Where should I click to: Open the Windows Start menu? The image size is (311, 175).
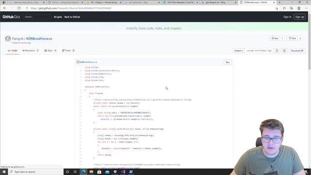(4, 172)
